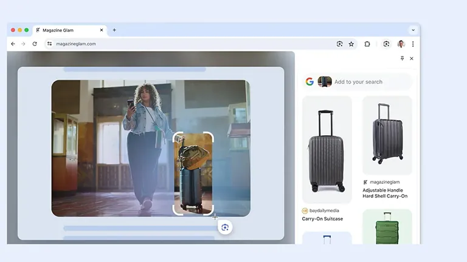The height and width of the screenshot is (262, 467).
Task: Click the floating Lens search button on page
Action: [x=225, y=227]
